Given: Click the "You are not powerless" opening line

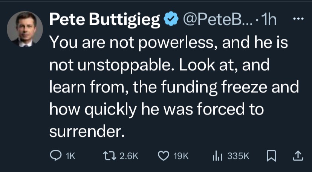Looking at the screenshot, I should pos(131,44).
